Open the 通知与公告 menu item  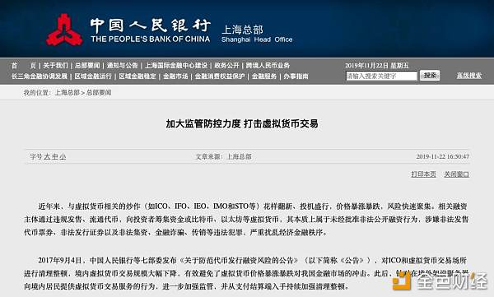[122, 66]
